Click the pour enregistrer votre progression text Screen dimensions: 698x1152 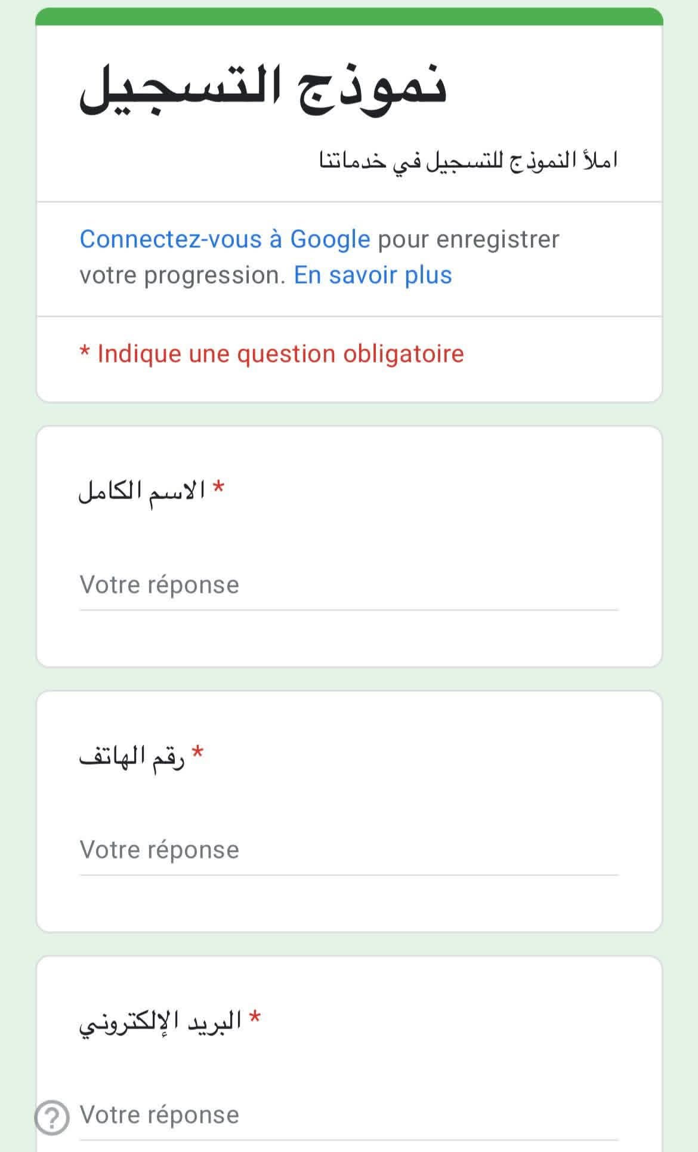tap(319, 257)
